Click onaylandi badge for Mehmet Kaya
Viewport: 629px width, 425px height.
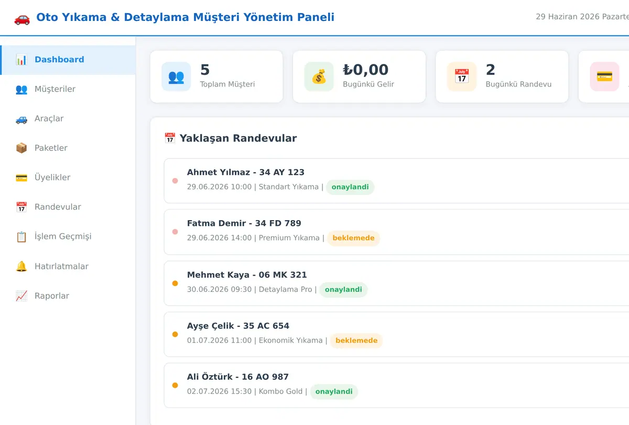click(343, 289)
